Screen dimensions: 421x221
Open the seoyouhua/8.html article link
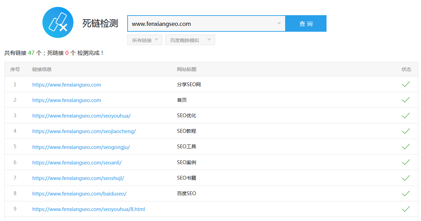(89, 209)
